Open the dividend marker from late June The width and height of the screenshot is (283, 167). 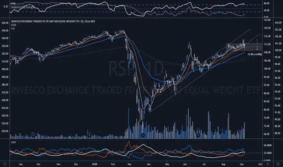point(198,135)
